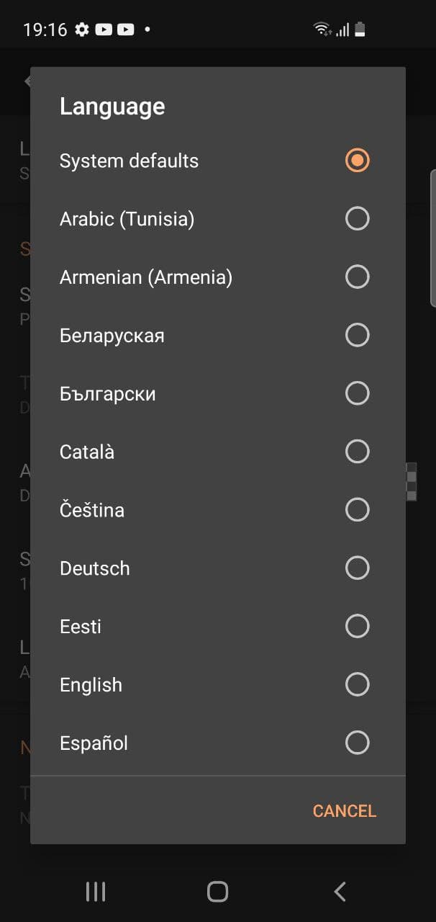Select the System defaults radio button
Screen dimensions: 436x922
[357, 160]
